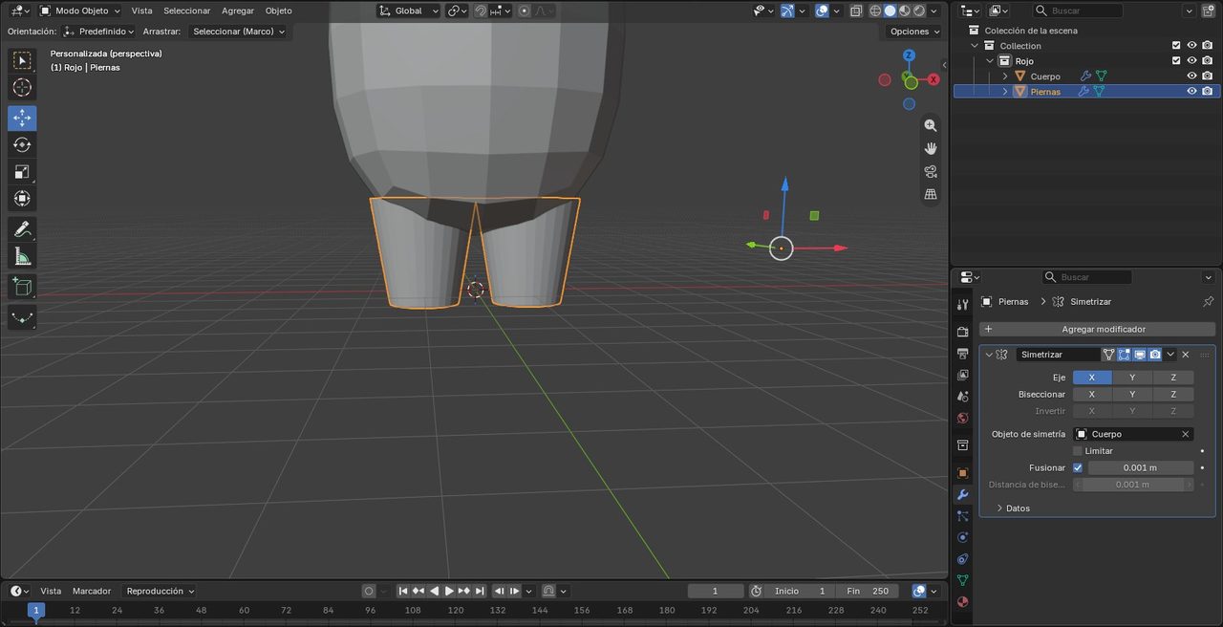Toggle camera view gizmo icon
The height and width of the screenshot is (627, 1223).
(930, 171)
